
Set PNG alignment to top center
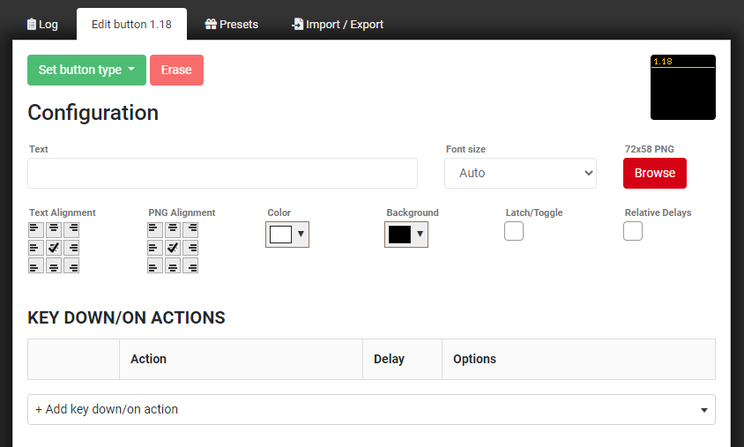coord(173,228)
